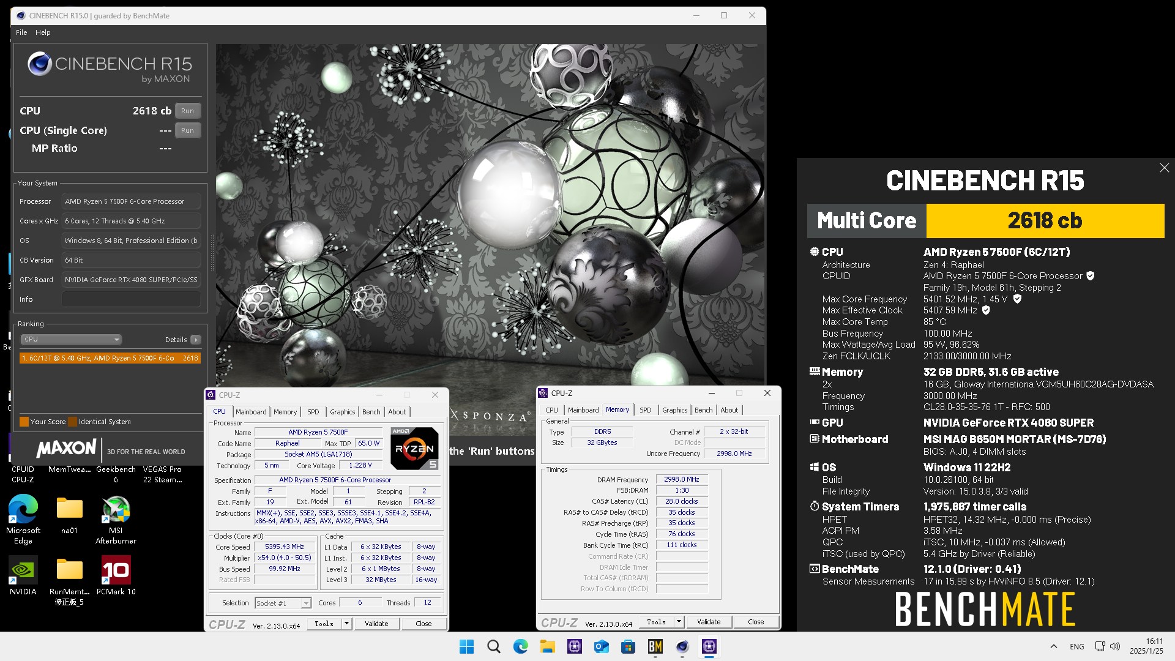Open the MemTweak desktop shortcut
This screenshot has height=661, width=1175.
point(69,469)
